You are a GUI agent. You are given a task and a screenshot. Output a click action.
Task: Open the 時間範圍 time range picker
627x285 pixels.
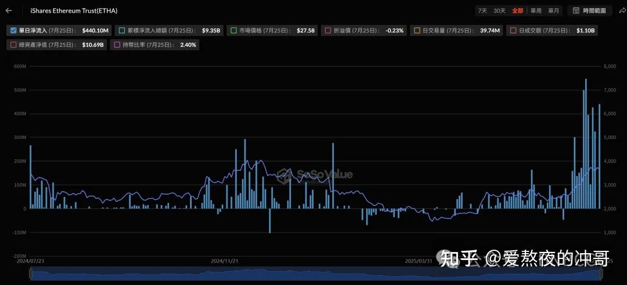point(589,11)
